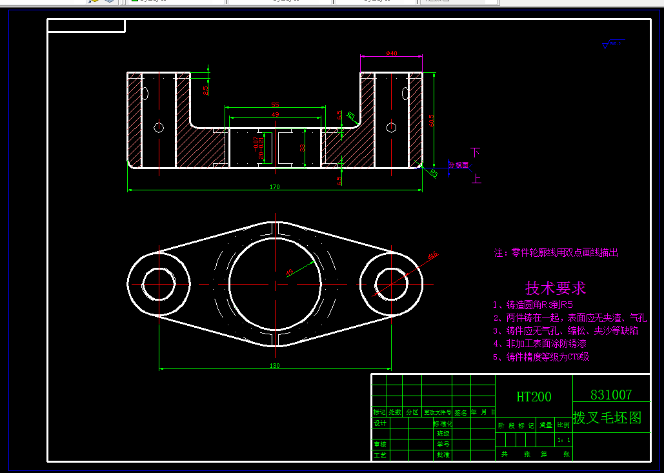Click the 拨叉毛坯图 drawing title
Image resolution: width=664 pixels, height=473 pixels.
pos(607,418)
